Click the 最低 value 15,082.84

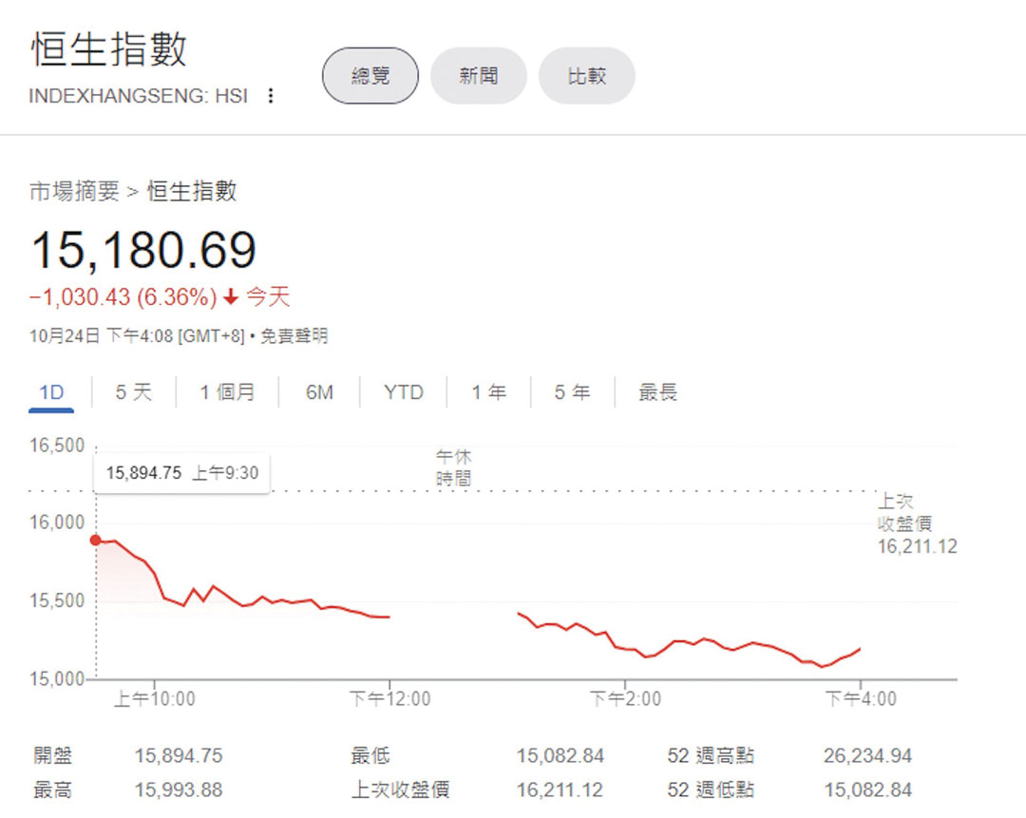(x=560, y=756)
